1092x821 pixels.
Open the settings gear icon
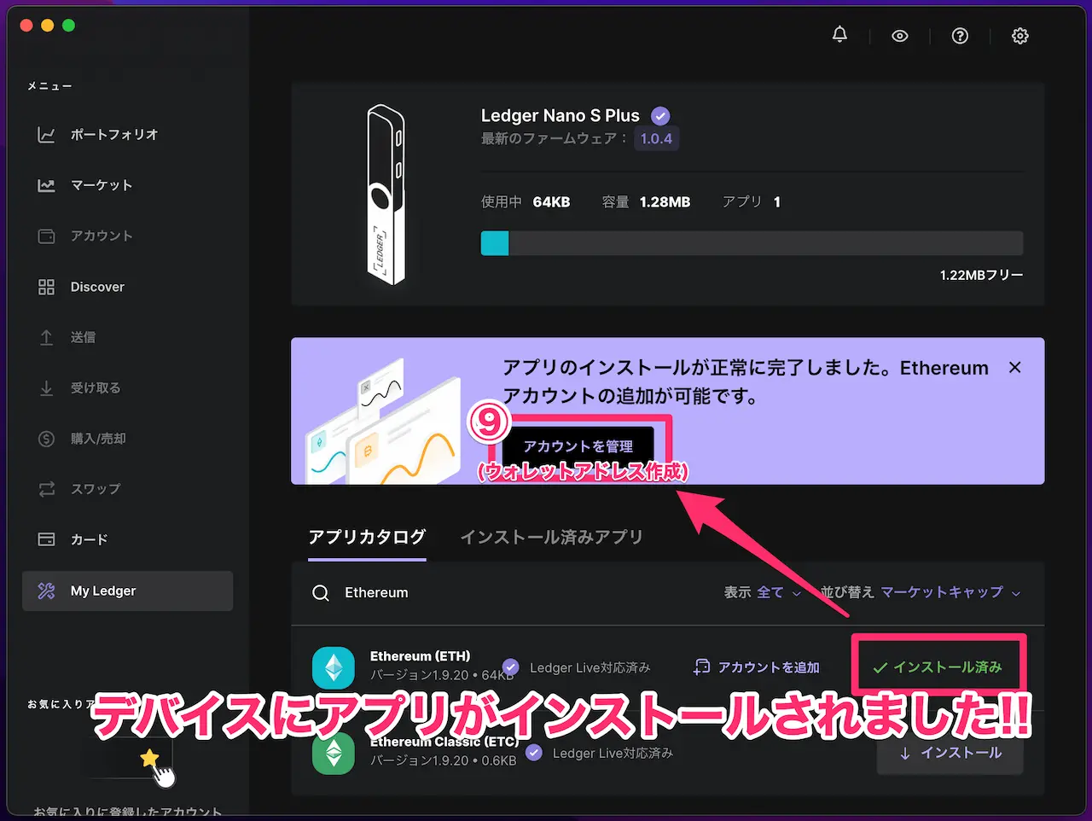[x=1019, y=36]
